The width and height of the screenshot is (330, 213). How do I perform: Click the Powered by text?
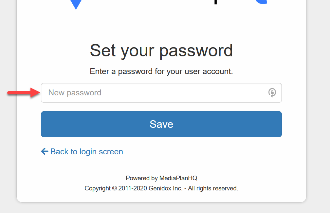click(x=142, y=178)
